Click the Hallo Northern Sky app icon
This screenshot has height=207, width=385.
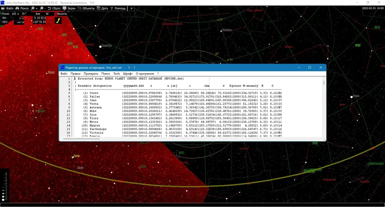click(x=2, y=3)
